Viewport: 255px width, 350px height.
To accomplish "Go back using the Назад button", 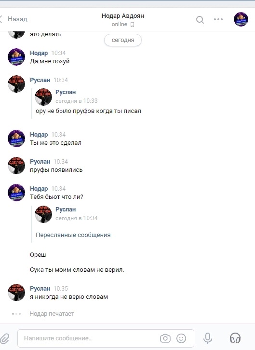I will (x=14, y=19).
